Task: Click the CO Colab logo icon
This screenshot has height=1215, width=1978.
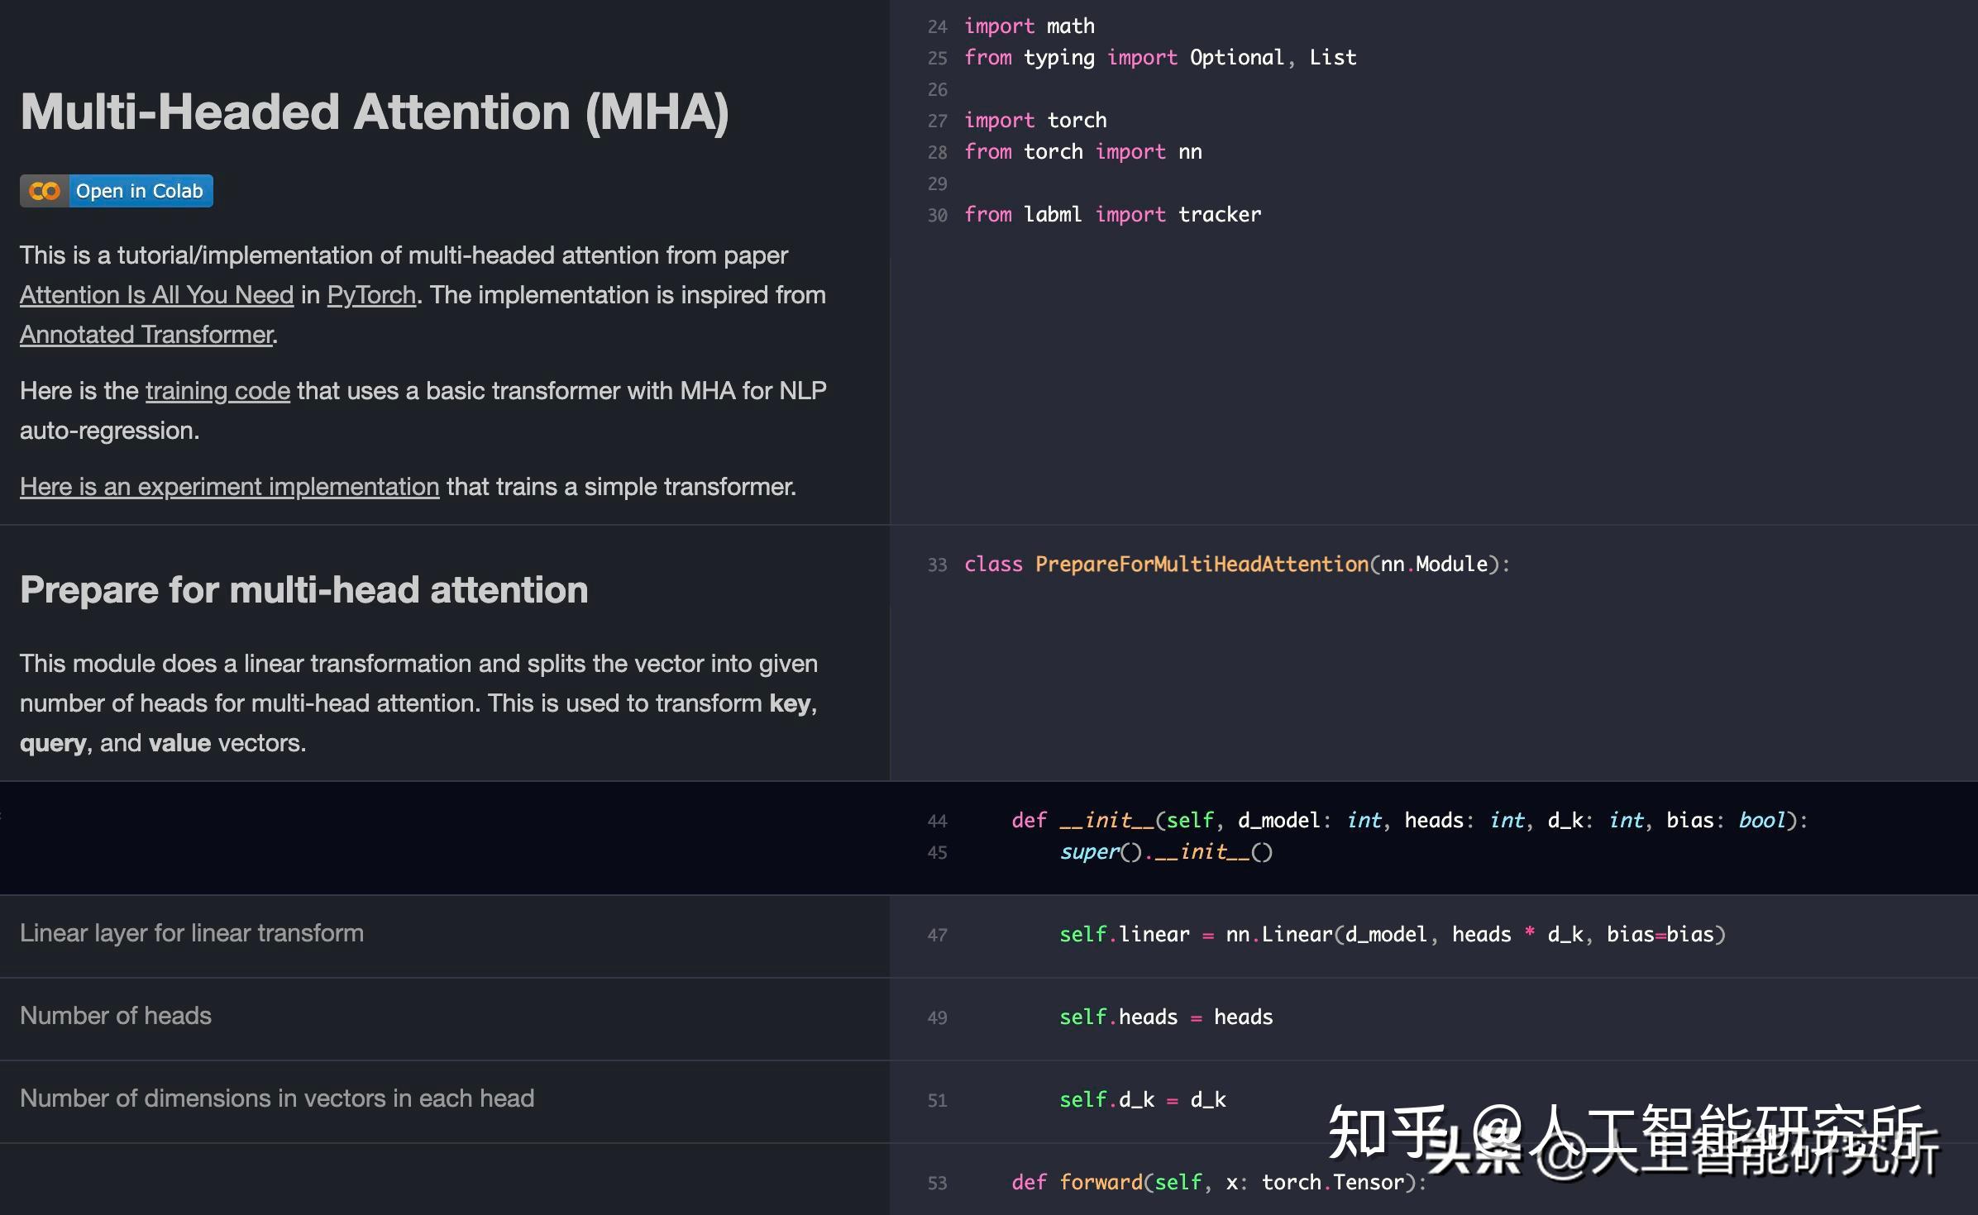Action: pos(43,191)
